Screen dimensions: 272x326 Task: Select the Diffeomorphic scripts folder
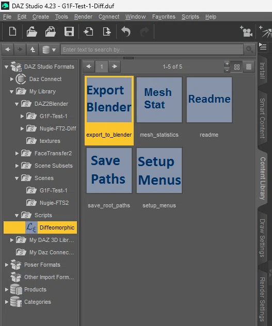[x=40, y=227]
